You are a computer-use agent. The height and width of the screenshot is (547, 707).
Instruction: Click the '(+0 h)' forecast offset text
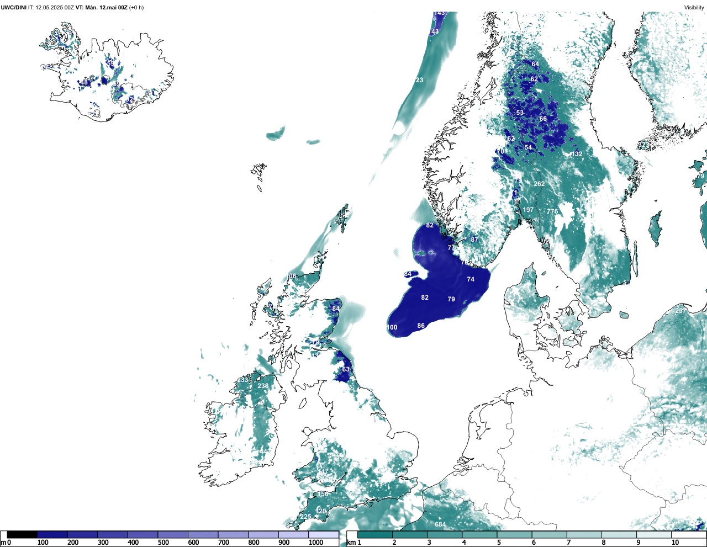click(x=136, y=8)
